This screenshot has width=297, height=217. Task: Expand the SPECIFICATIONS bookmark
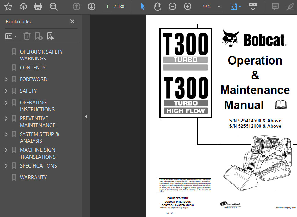pos(6,166)
